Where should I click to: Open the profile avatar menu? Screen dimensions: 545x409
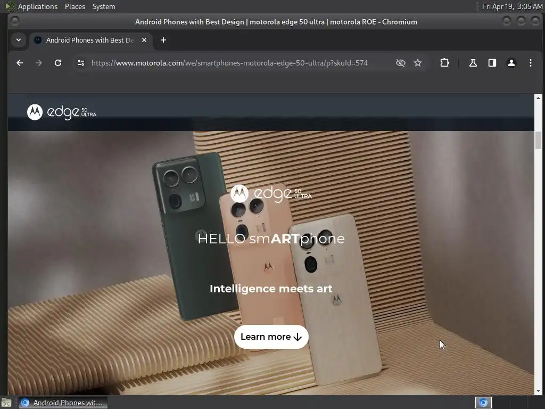point(511,63)
